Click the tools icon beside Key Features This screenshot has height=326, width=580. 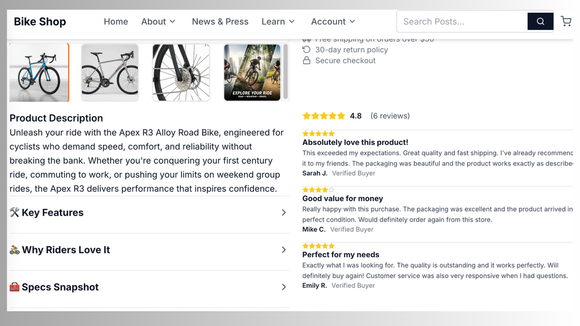tap(14, 212)
